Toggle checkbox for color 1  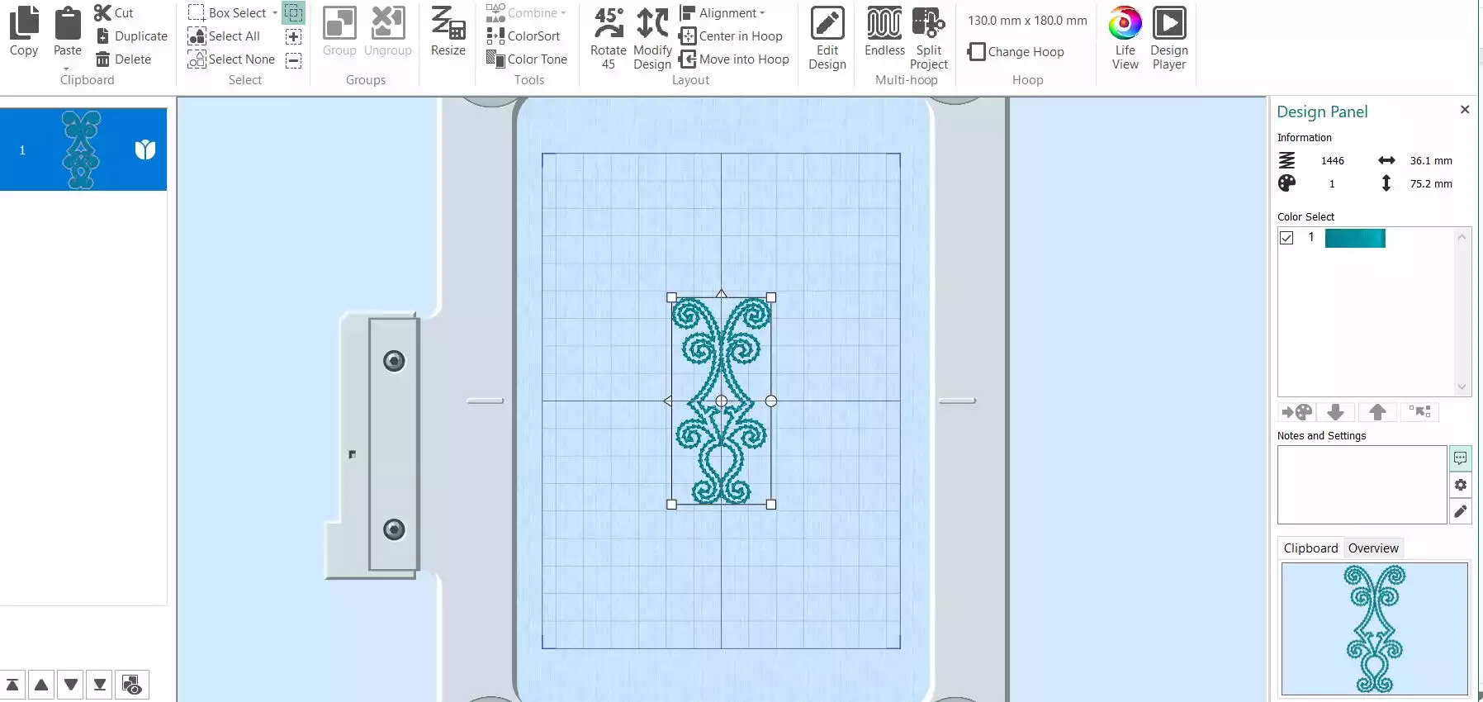(1286, 238)
